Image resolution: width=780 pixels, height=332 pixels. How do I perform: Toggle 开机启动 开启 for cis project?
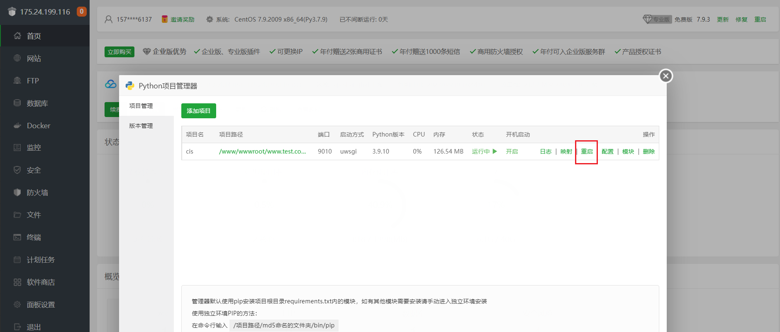[512, 151]
